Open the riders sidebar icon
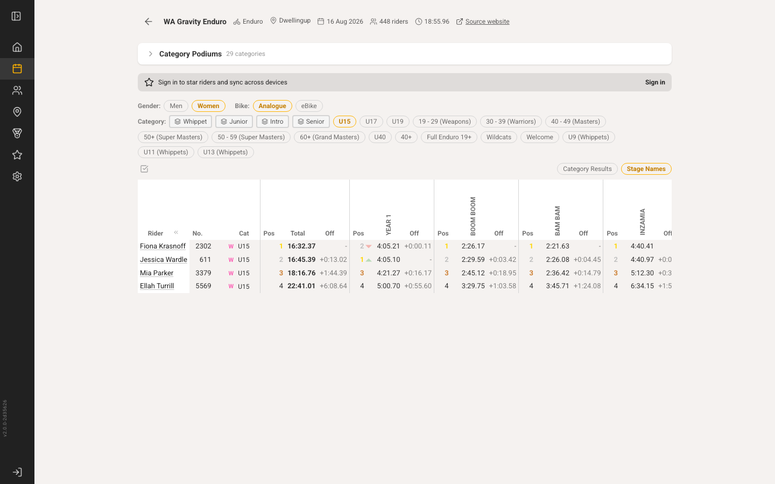This screenshot has height=484, width=775. [x=17, y=90]
